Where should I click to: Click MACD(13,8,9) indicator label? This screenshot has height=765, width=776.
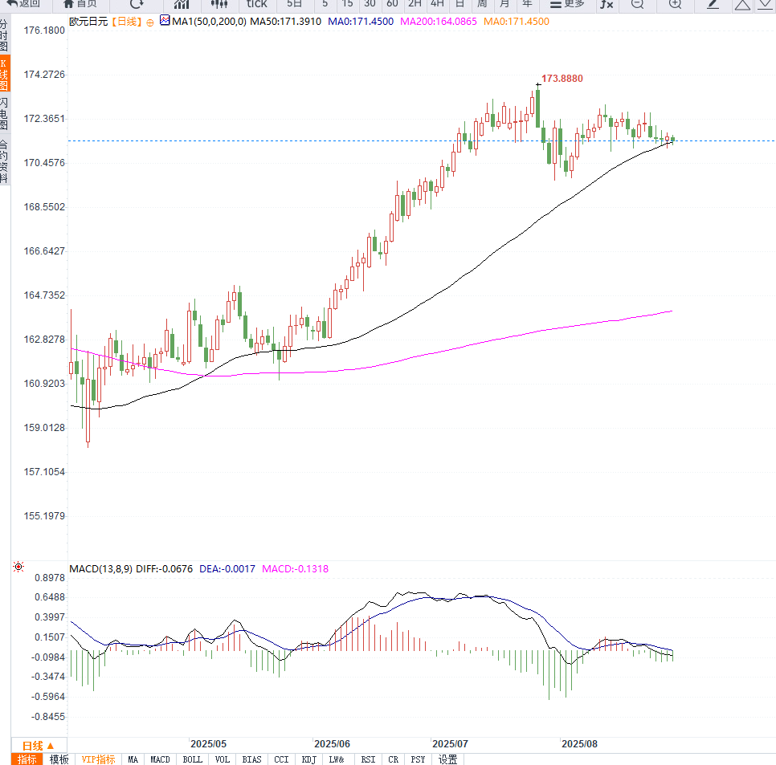[100, 568]
